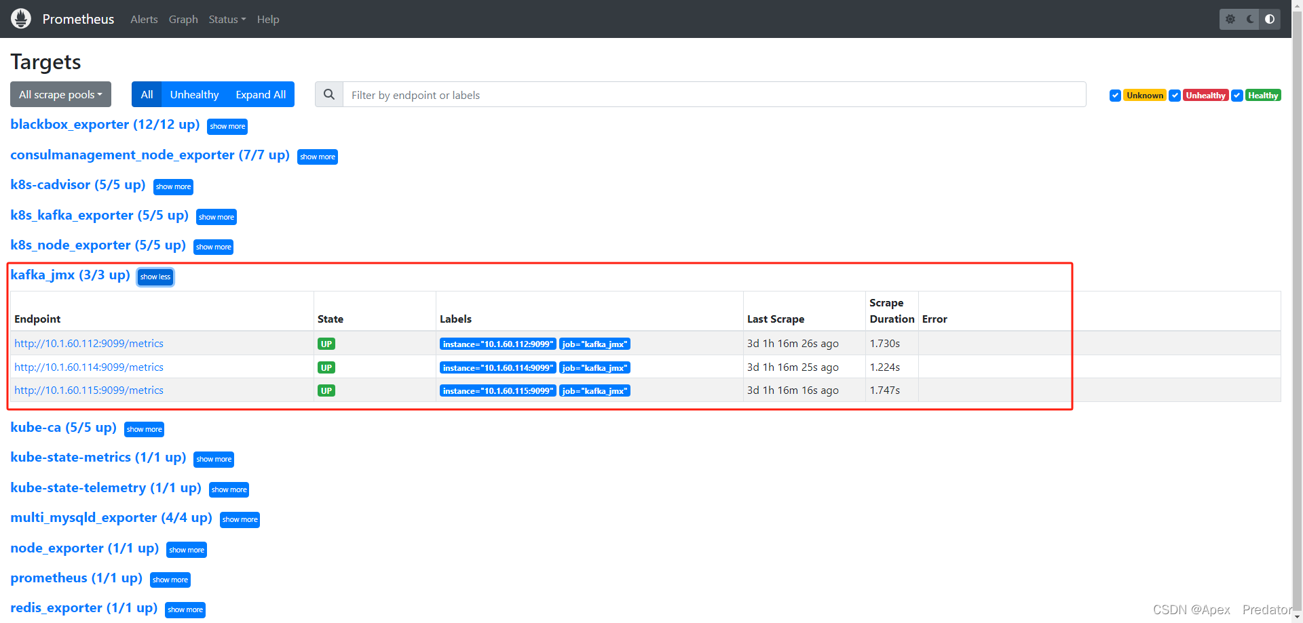This screenshot has height=623, width=1303.
Task: Click the kafka_jmx (3/3 up) heading
Action: (70, 275)
